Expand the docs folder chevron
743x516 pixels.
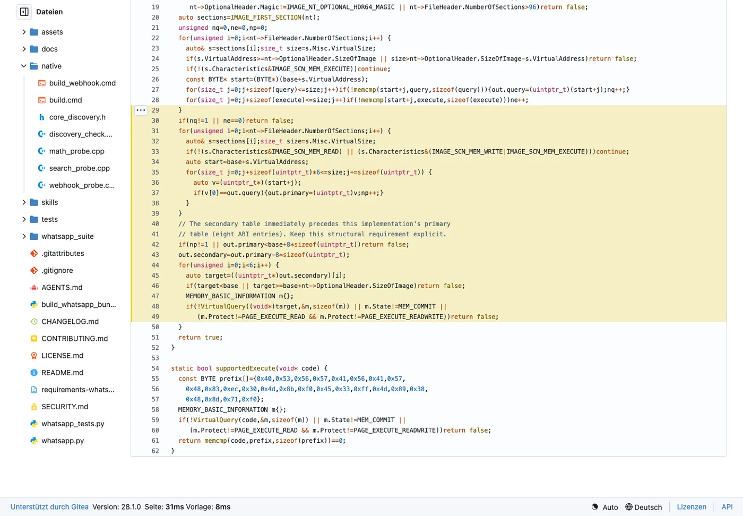pos(24,49)
